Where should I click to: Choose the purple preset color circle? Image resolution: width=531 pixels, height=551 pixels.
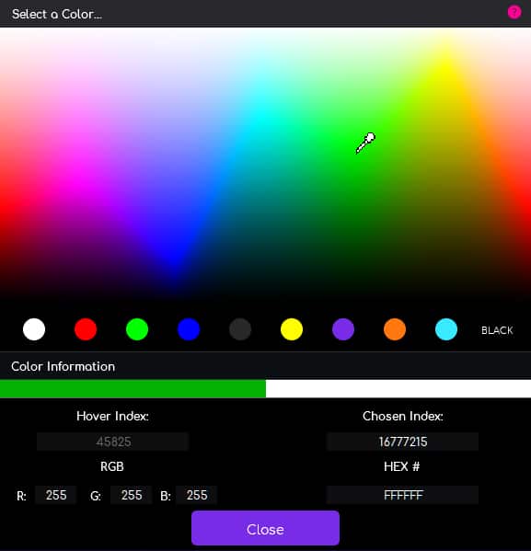pyautogui.click(x=343, y=329)
